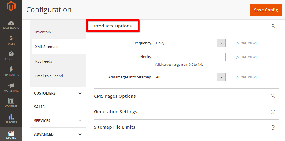Click the Save Config button

point(266,10)
